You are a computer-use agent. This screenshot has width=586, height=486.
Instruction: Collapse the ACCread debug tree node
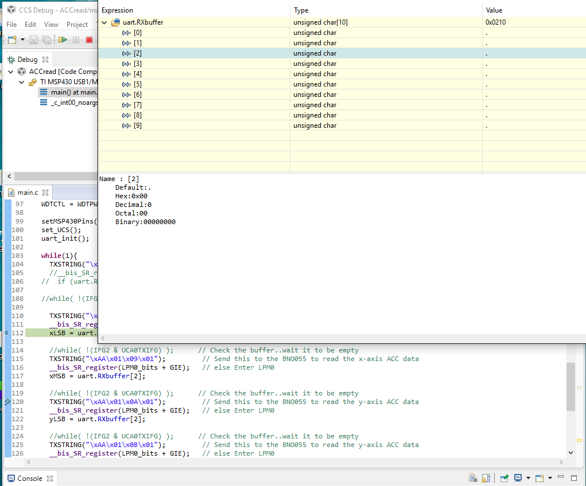[x=10, y=72]
